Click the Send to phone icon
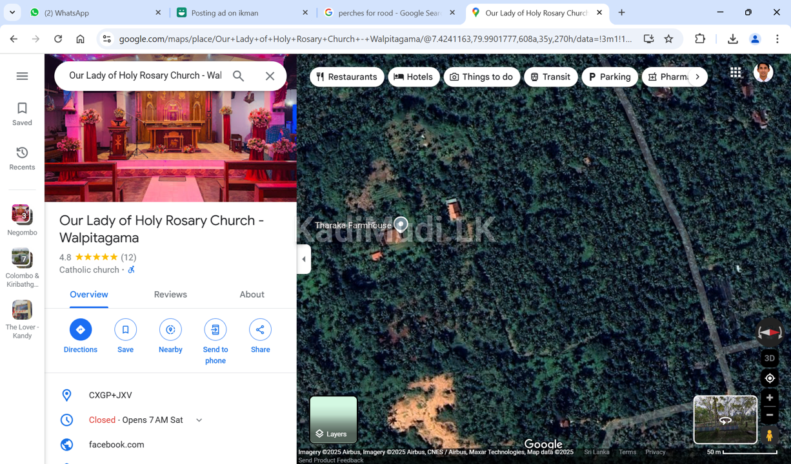Screen dimensions: 791x464 tap(215, 330)
